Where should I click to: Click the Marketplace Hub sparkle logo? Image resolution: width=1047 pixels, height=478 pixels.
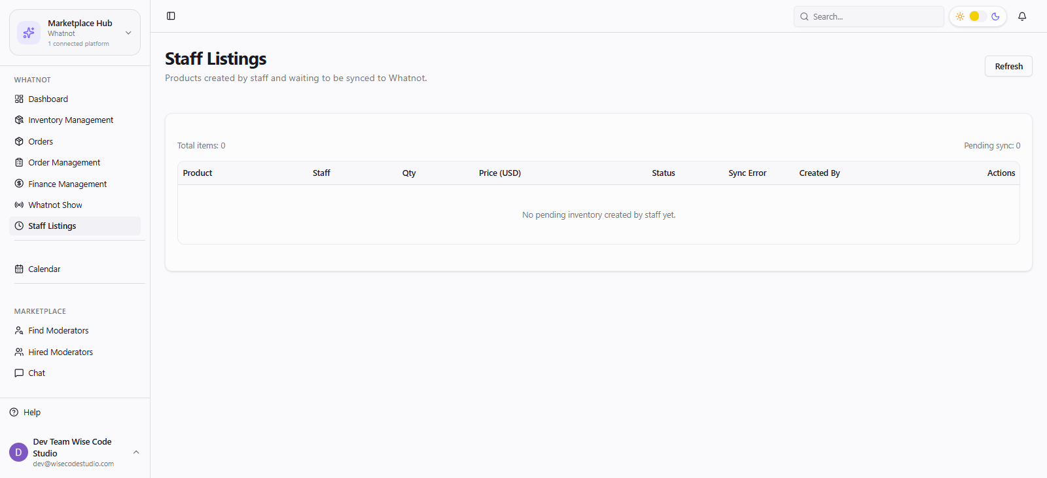(x=29, y=33)
